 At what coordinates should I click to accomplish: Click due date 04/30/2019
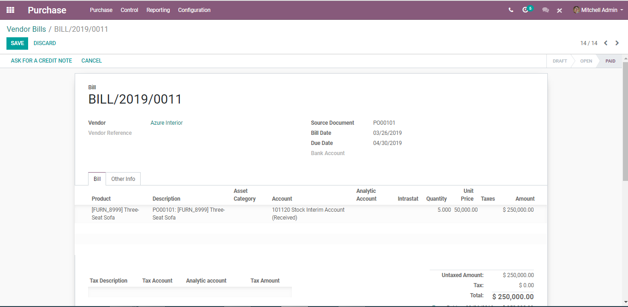(x=387, y=143)
